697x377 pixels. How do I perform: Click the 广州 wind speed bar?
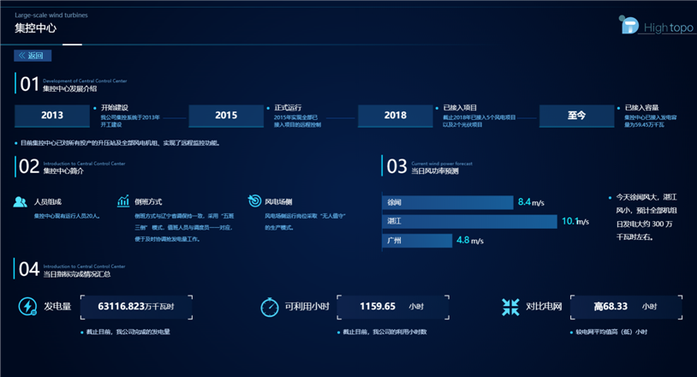pyautogui.click(x=417, y=241)
